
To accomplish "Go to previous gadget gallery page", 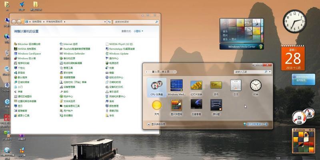I will (x=146, y=72).
